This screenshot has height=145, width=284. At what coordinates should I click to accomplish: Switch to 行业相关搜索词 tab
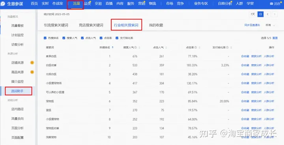pos(126,25)
